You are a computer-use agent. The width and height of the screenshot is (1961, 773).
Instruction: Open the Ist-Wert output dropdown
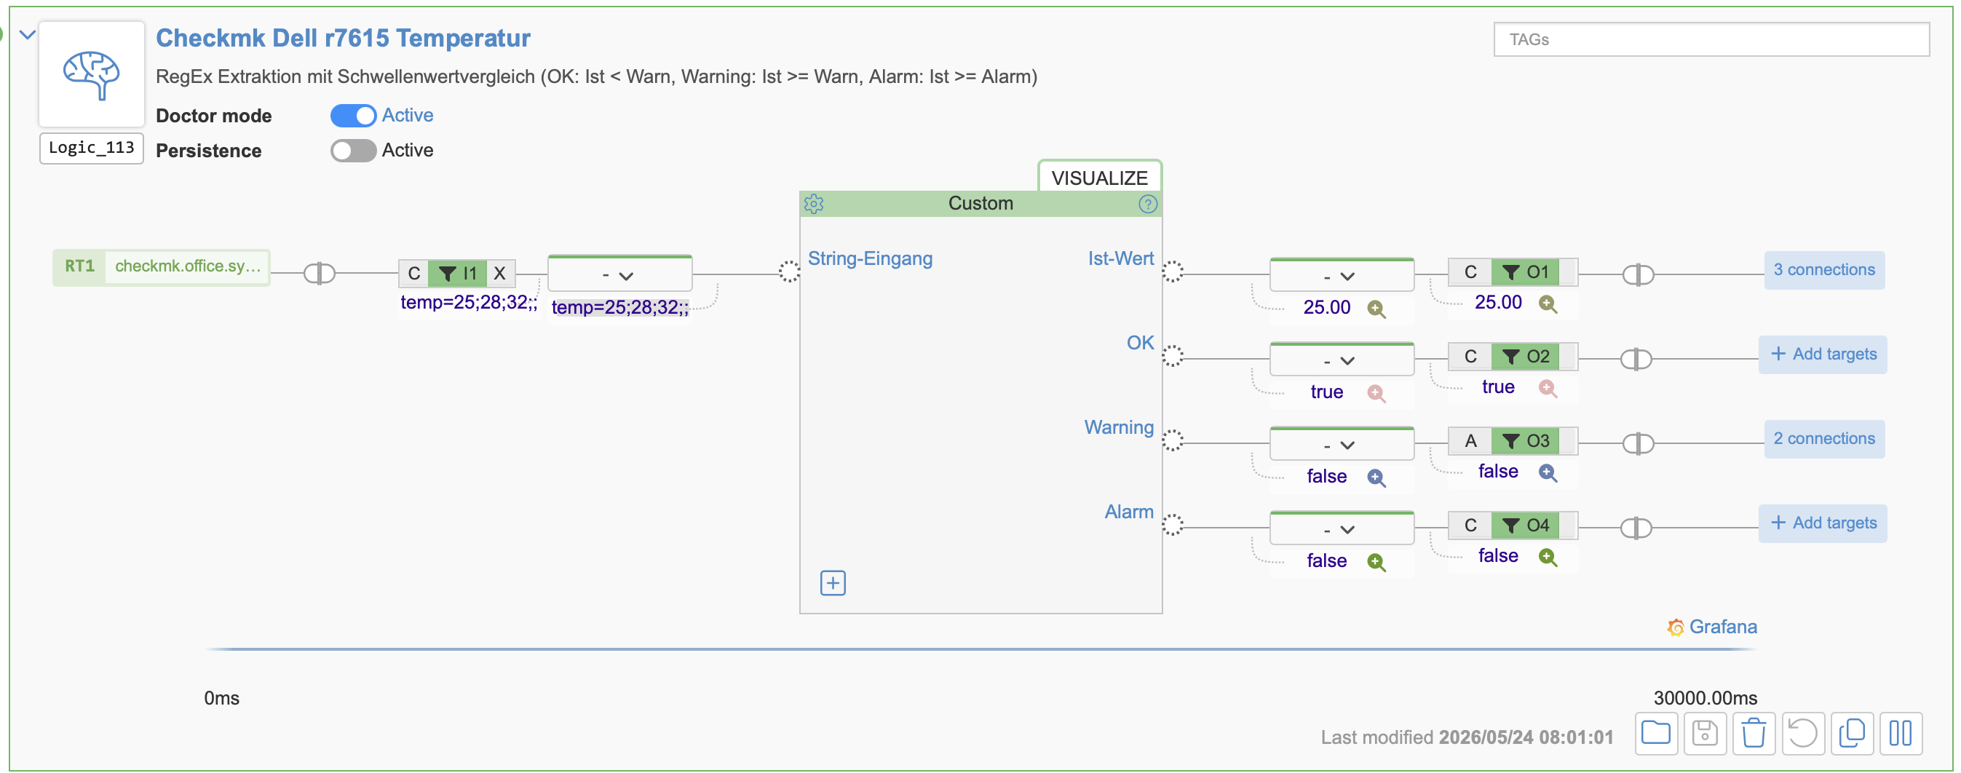pyautogui.click(x=1342, y=275)
